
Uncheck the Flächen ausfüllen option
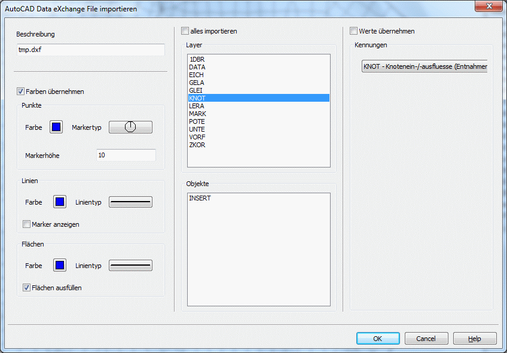coord(27,288)
